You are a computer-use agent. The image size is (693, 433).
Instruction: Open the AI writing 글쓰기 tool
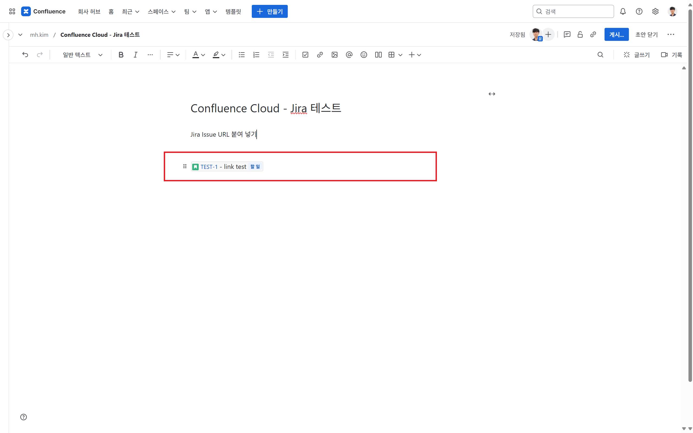coord(636,55)
